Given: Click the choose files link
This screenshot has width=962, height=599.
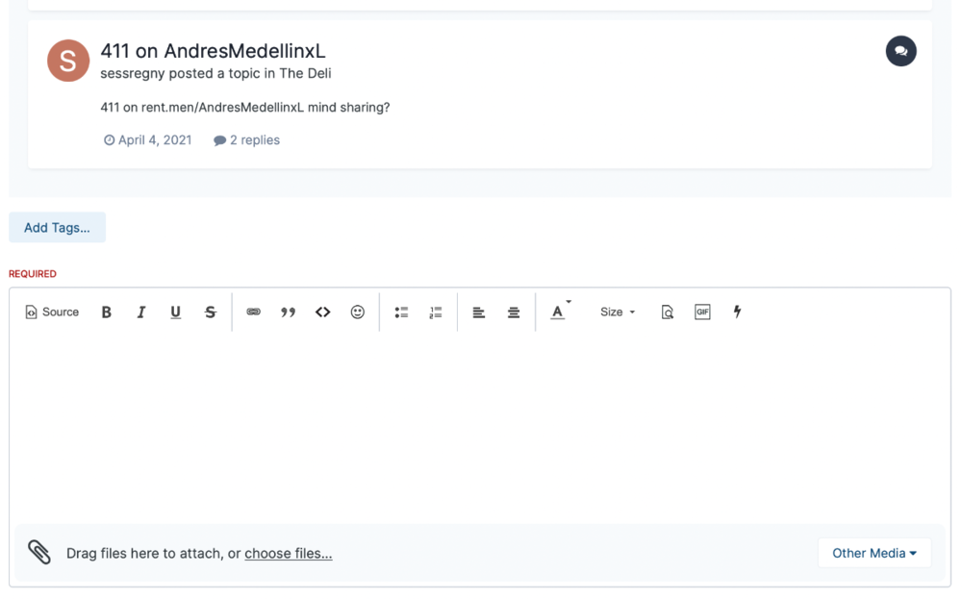Looking at the screenshot, I should click(x=288, y=554).
